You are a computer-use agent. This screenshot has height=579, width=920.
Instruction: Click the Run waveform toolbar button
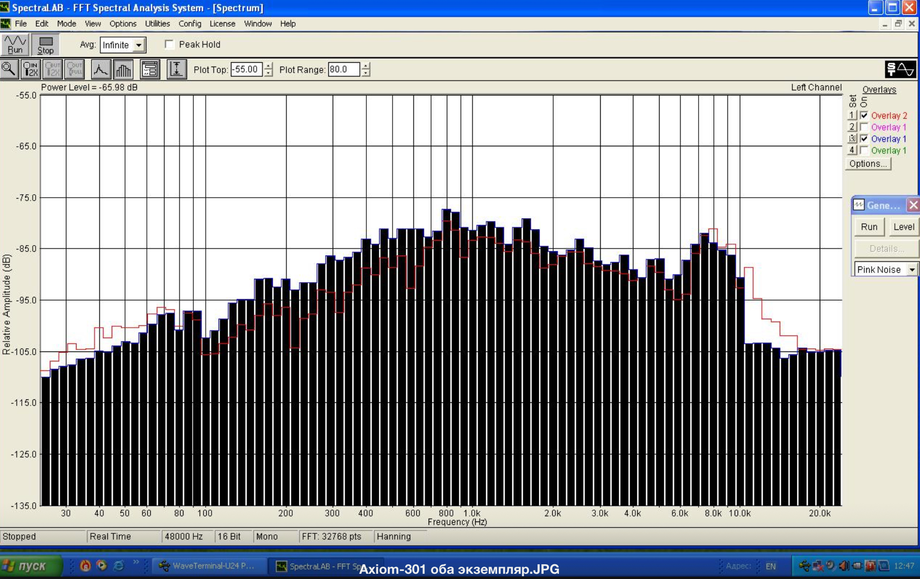tap(15, 45)
